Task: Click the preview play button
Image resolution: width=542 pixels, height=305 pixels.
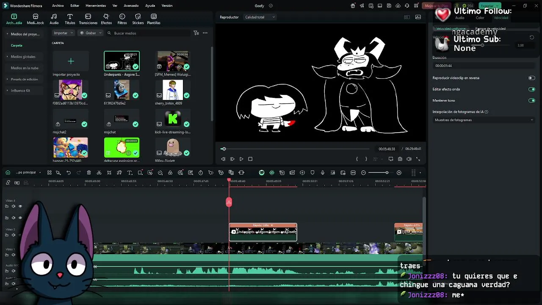Action: [x=241, y=159]
